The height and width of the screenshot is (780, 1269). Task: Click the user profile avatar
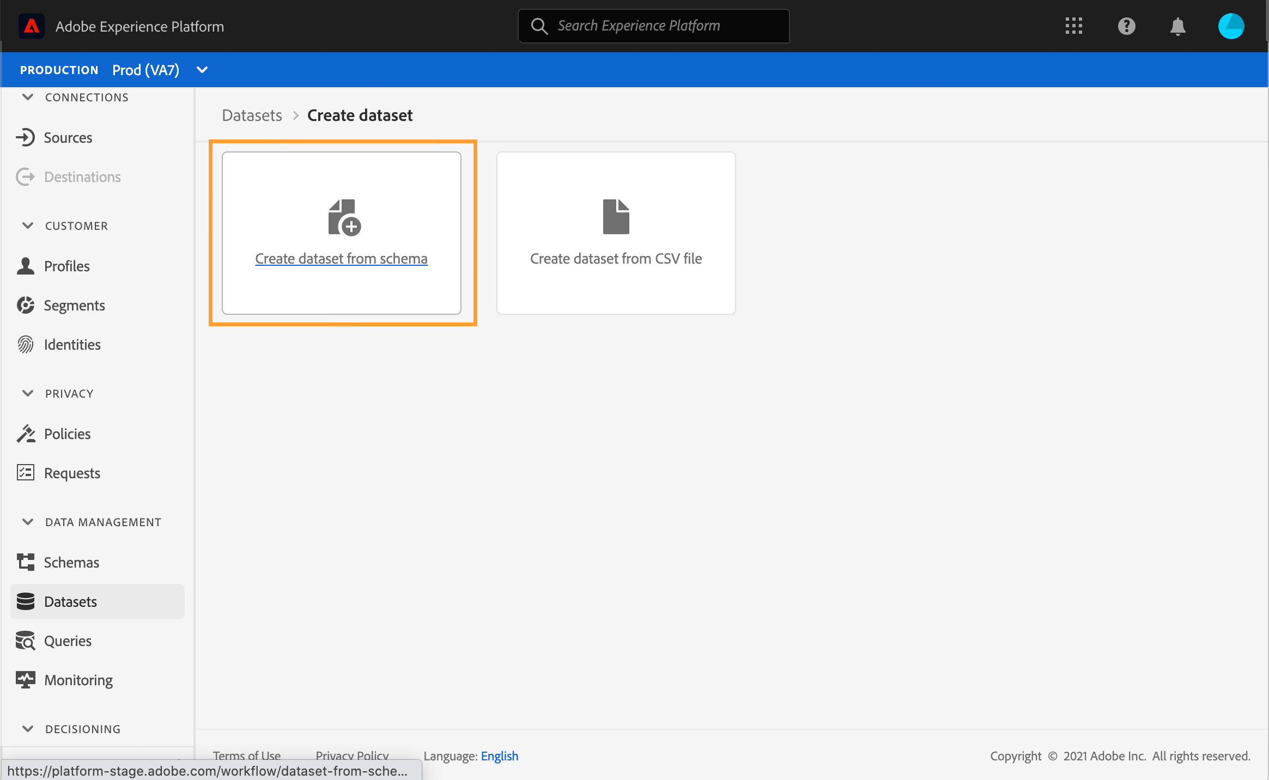(x=1231, y=26)
